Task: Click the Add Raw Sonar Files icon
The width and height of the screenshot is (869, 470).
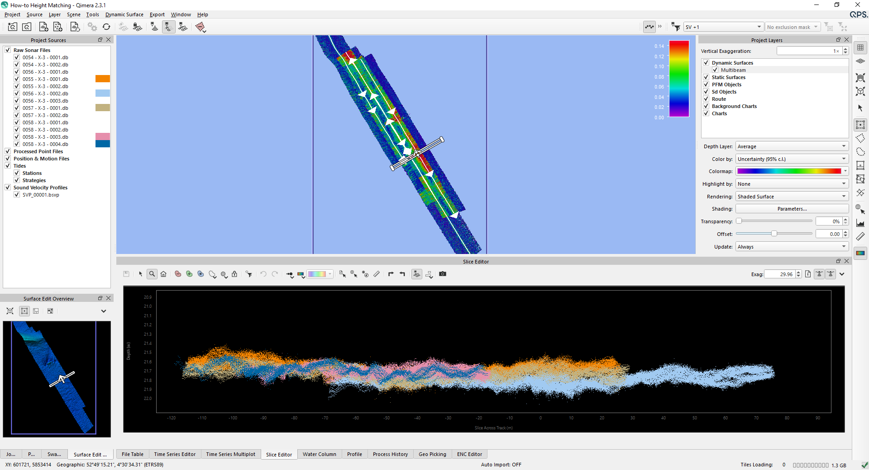Action: pyautogui.click(x=43, y=27)
